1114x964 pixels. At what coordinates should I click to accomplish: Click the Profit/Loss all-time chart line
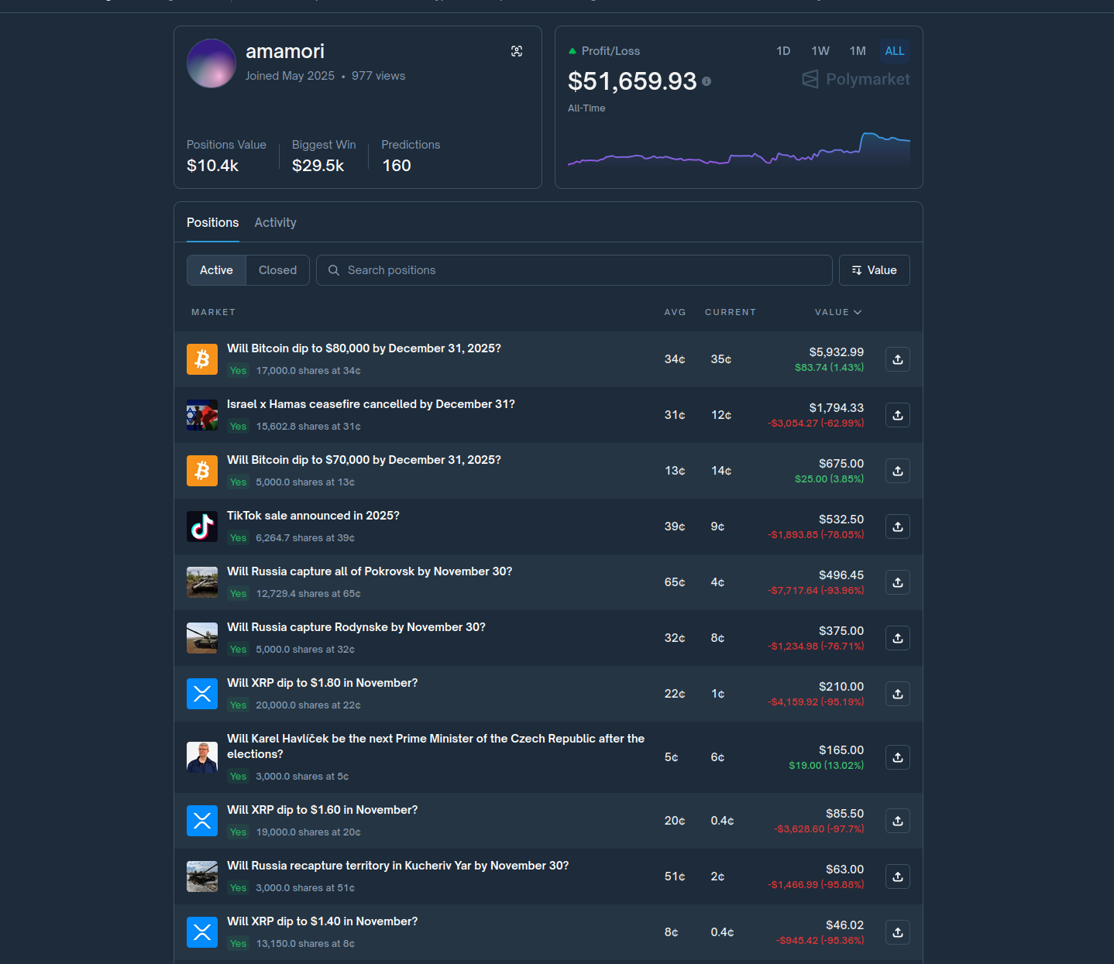point(739,150)
